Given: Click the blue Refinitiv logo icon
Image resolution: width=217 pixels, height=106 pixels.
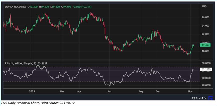Looking at the screenshot, I should click(210, 98).
